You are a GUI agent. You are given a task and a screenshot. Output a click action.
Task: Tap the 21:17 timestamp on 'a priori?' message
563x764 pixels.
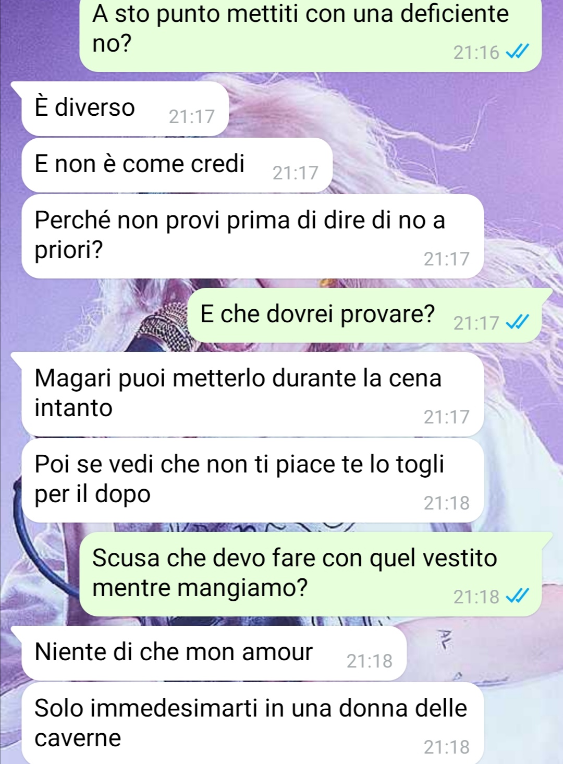pos(446,259)
